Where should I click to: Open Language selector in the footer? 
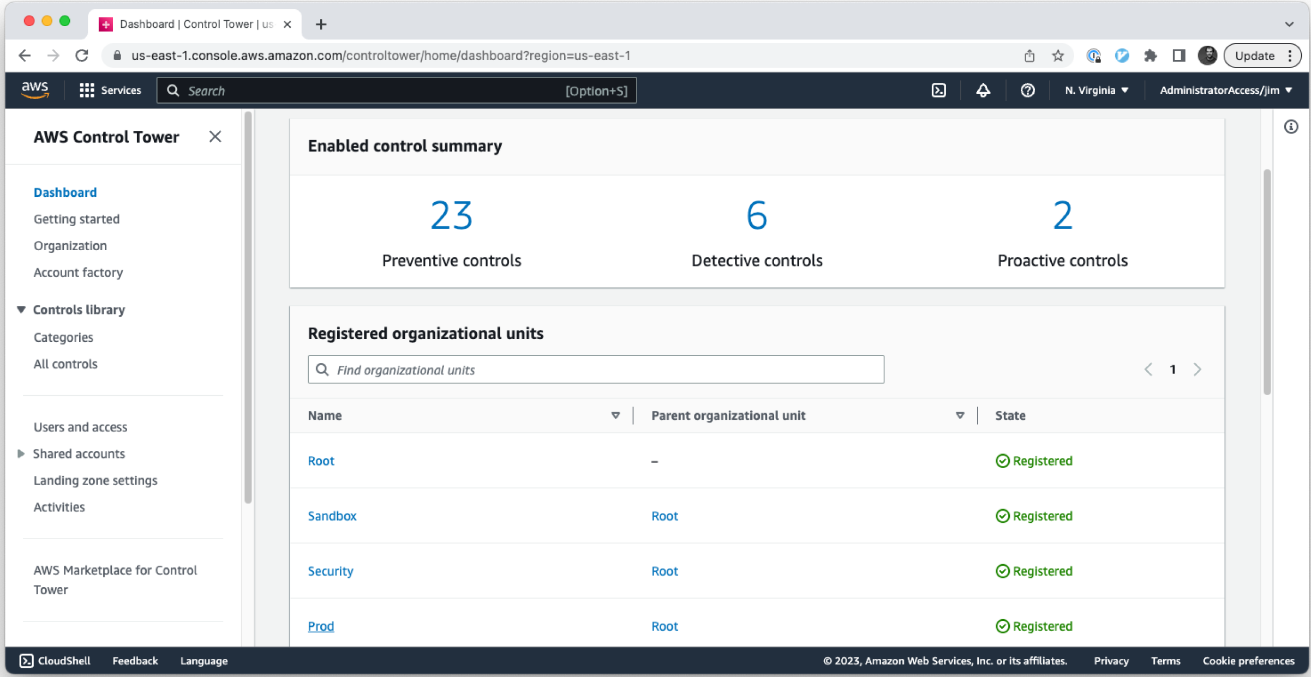pyautogui.click(x=204, y=661)
